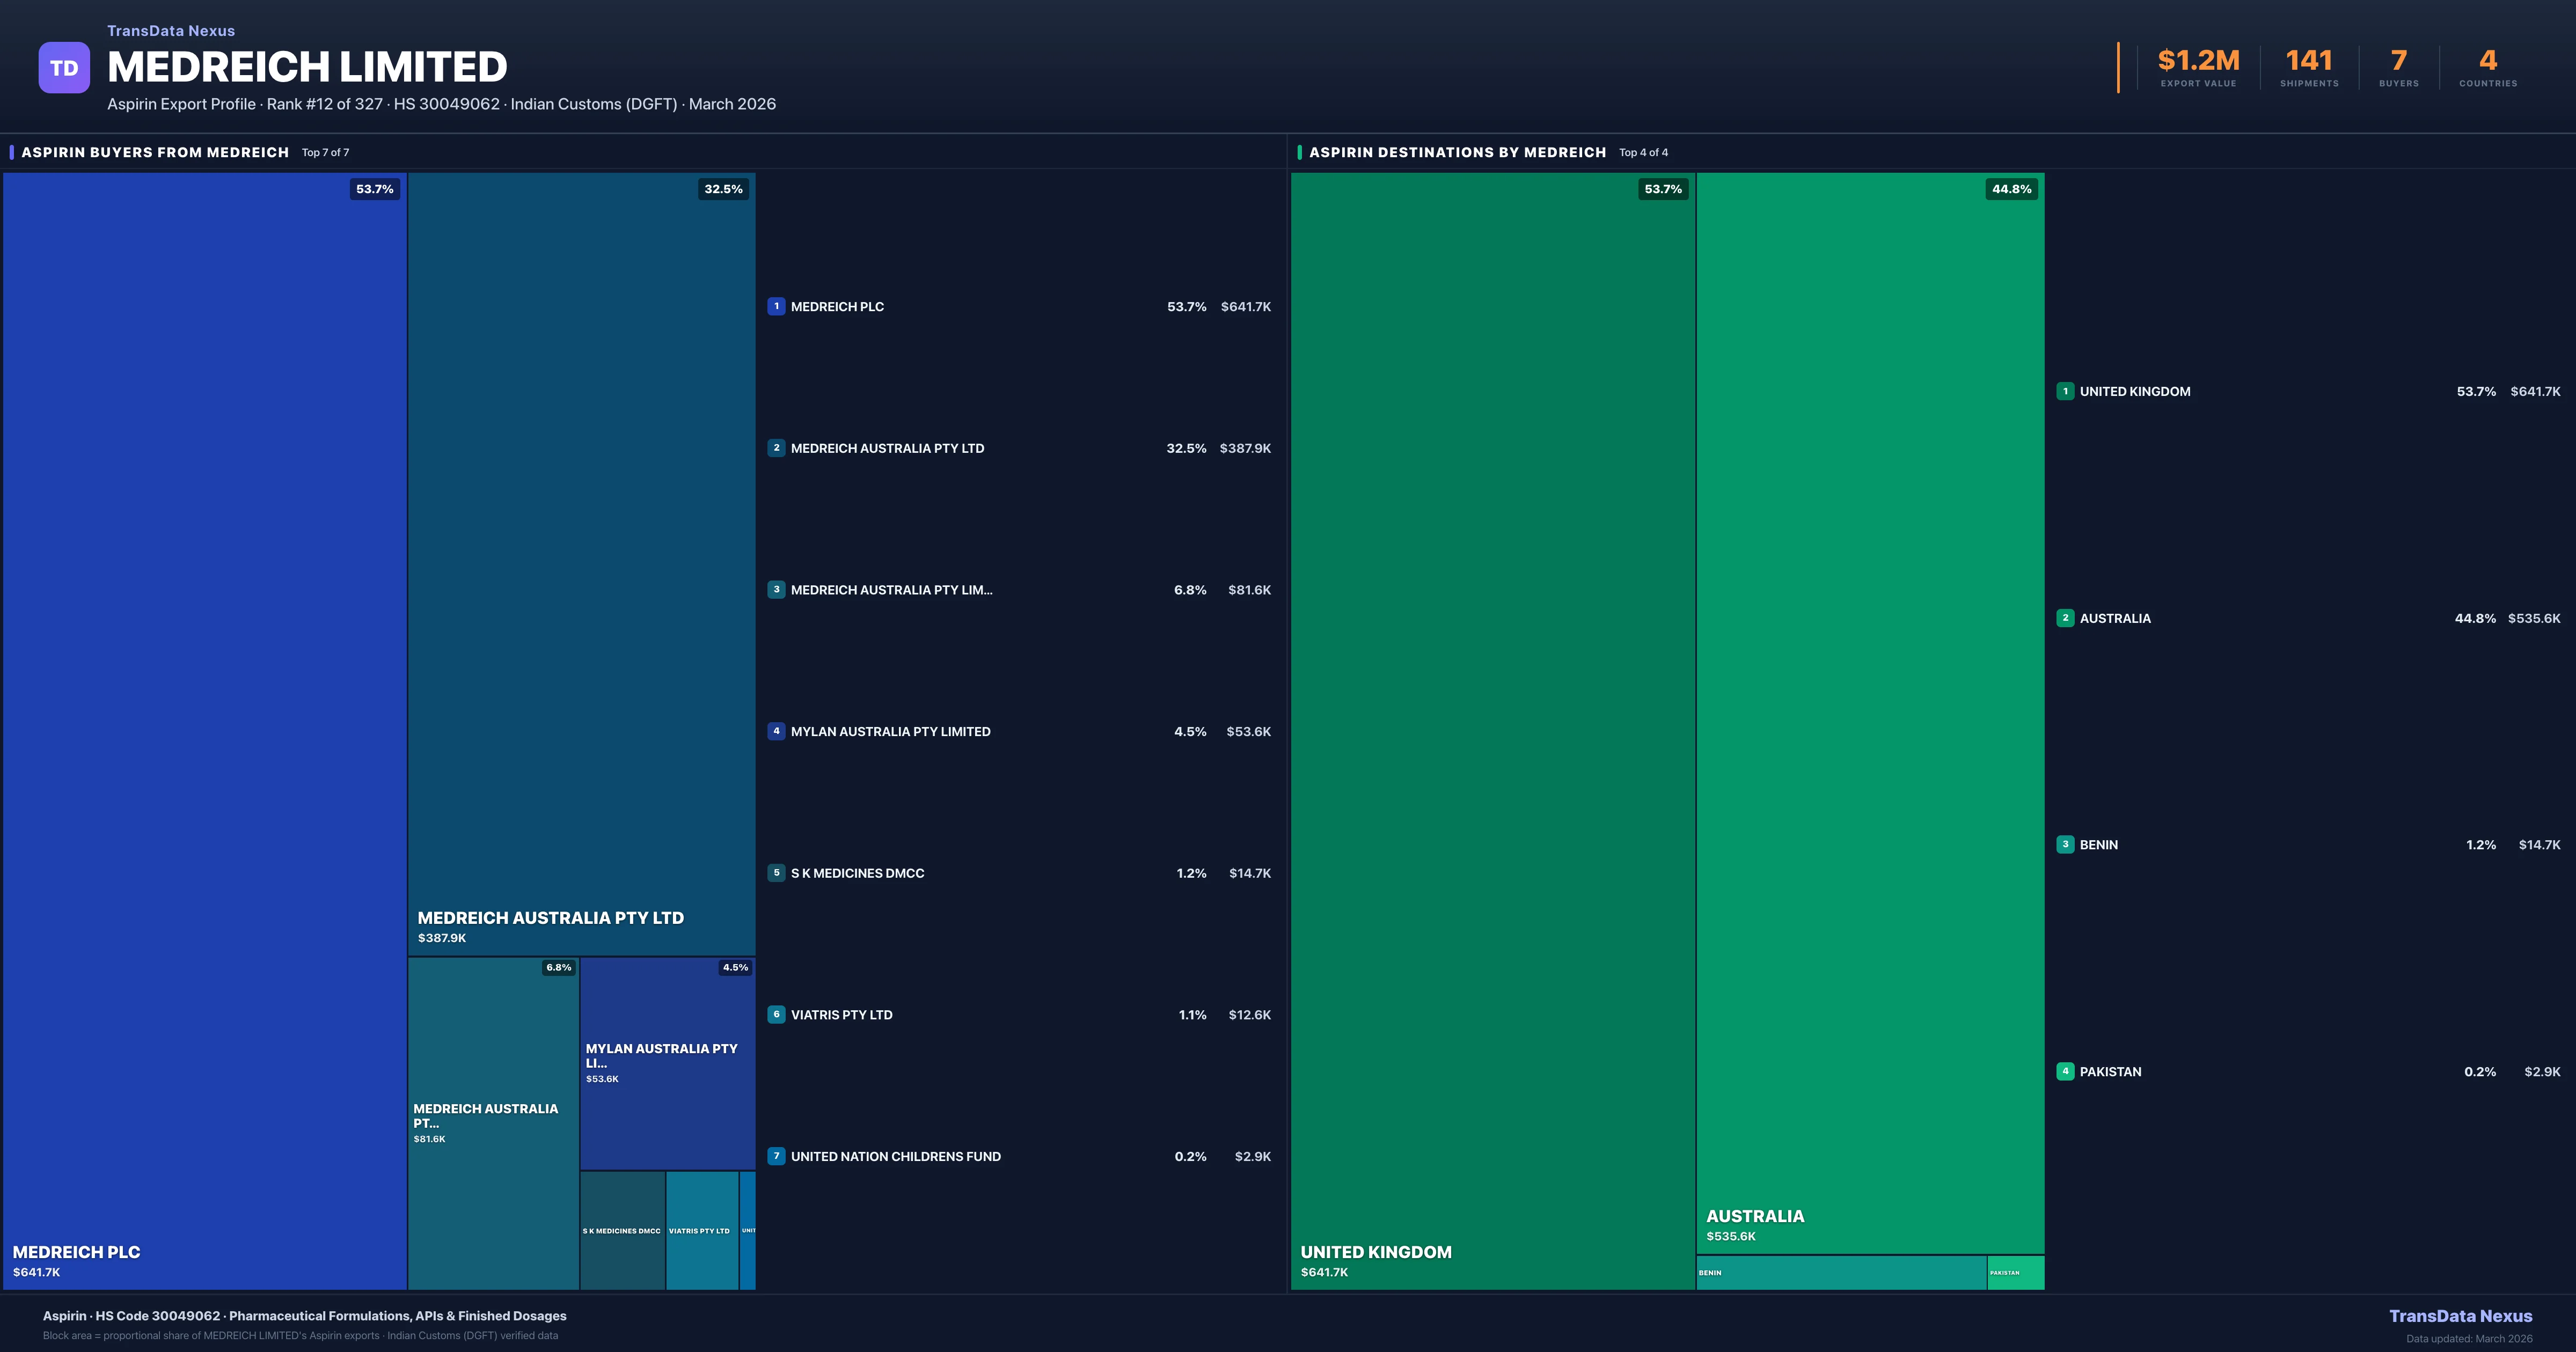Screen dimensions: 2576x1352
Task: Click rank badge 2 beside MEDREICH AUSTRALIA PTY LTD
Action: click(x=776, y=448)
